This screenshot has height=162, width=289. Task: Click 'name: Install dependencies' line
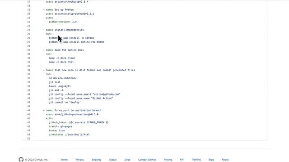tap(63, 30)
